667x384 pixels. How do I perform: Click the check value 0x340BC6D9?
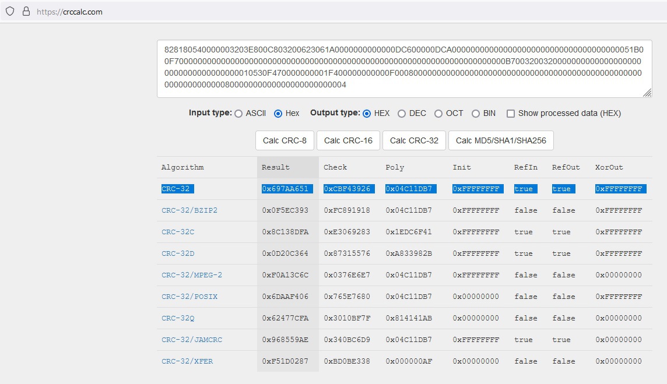[x=347, y=340]
